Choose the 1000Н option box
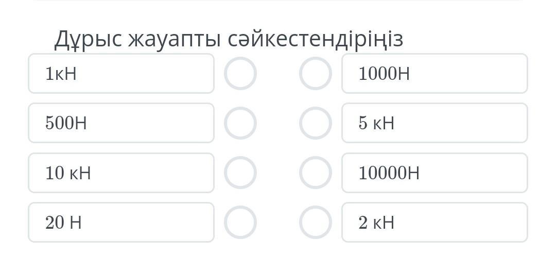This screenshot has width=539, height=272. coord(434,73)
